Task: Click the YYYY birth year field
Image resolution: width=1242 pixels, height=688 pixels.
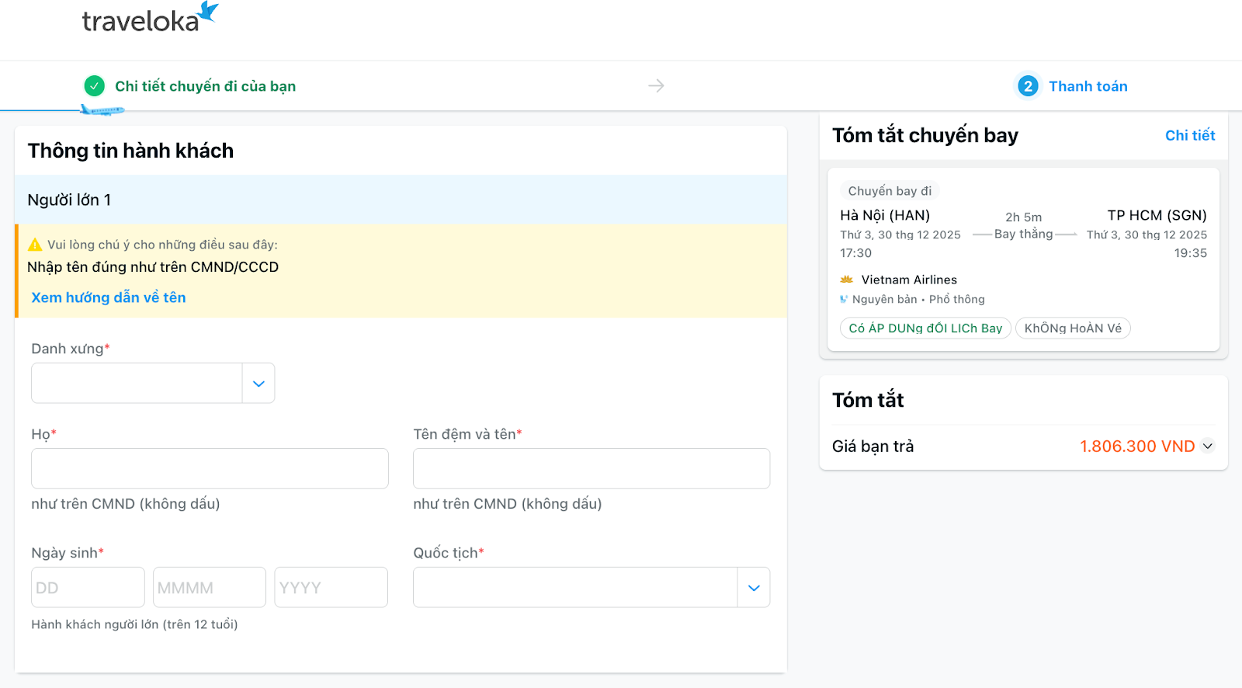Action: [x=331, y=587]
